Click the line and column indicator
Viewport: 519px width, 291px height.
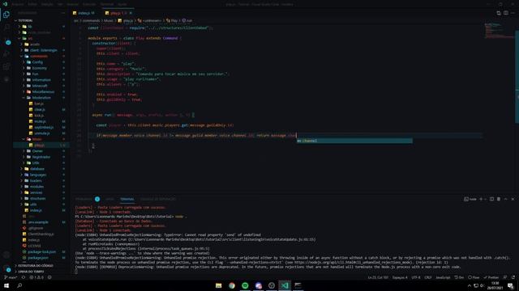(x=378, y=277)
